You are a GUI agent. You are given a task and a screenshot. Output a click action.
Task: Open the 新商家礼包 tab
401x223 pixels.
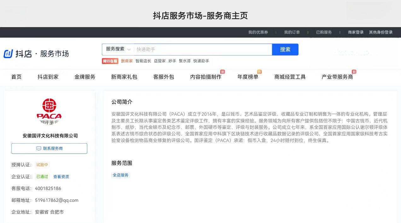point(124,77)
